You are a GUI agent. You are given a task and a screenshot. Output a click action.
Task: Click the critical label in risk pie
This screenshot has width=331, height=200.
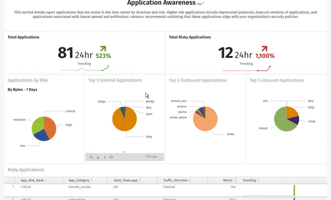pos(70,111)
